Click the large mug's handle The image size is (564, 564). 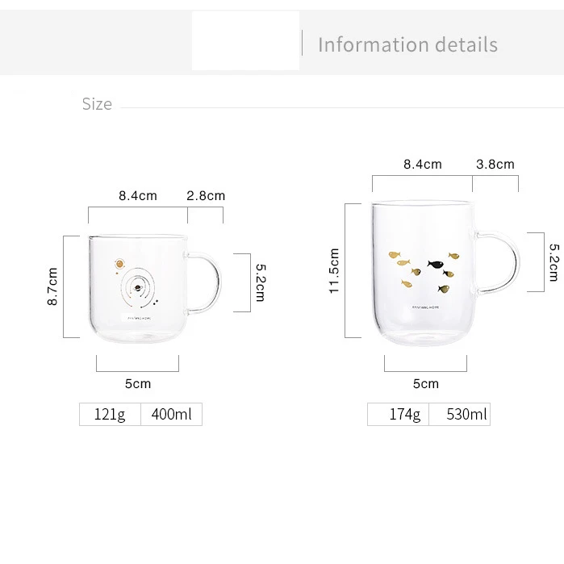(502, 263)
